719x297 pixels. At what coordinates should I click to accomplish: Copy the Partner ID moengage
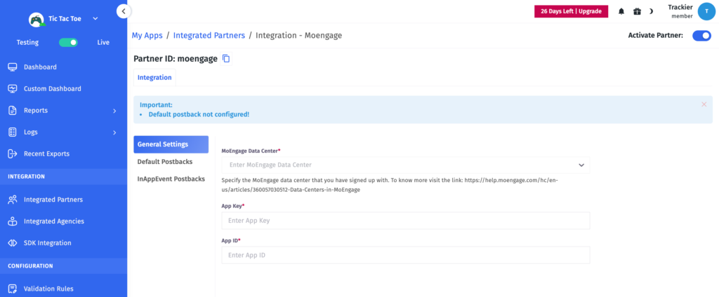point(226,59)
